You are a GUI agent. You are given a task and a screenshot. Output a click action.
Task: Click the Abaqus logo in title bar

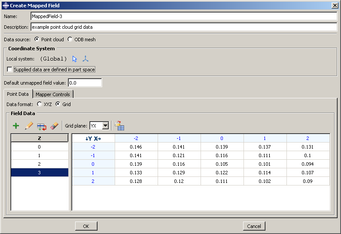(x=6, y=6)
